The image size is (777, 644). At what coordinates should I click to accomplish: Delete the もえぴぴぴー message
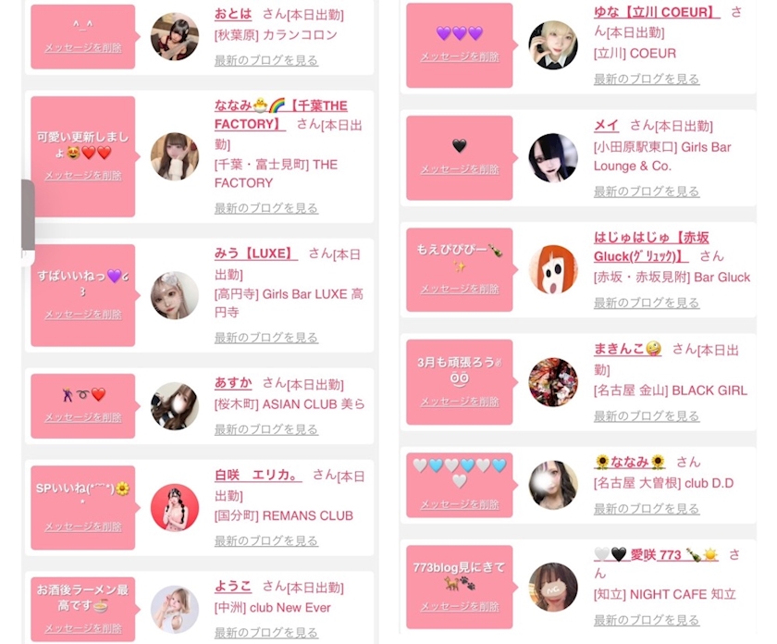click(460, 289)
